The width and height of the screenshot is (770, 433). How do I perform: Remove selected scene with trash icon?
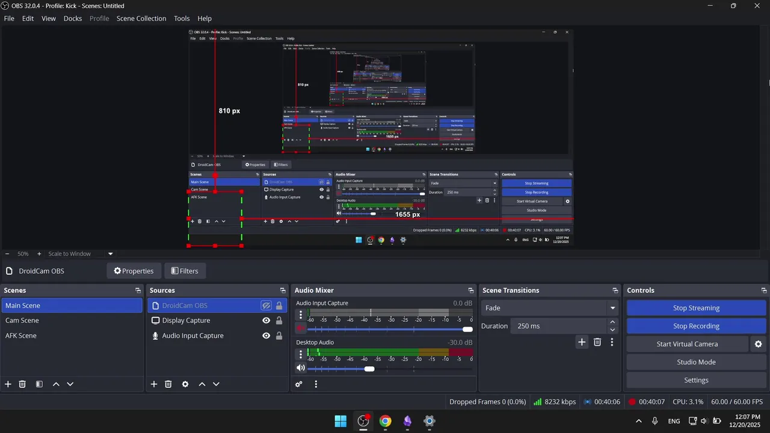(22, 384)
